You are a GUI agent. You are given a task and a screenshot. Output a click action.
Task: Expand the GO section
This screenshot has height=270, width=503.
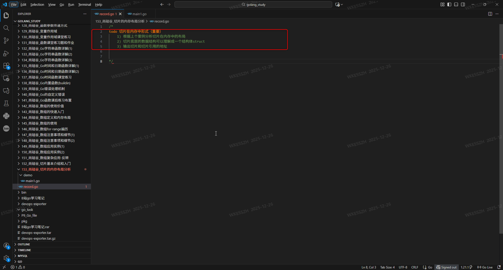pyautogui.click(x=52, y=262)
